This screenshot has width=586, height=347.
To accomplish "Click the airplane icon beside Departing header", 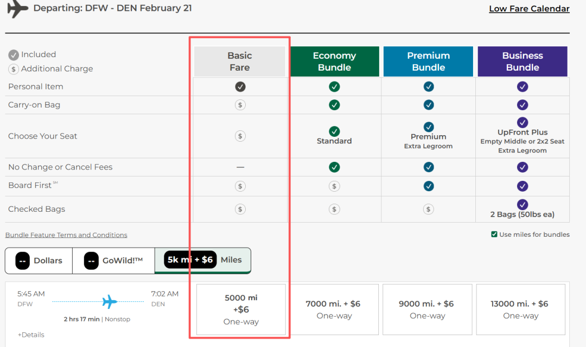I will [17, 9].
